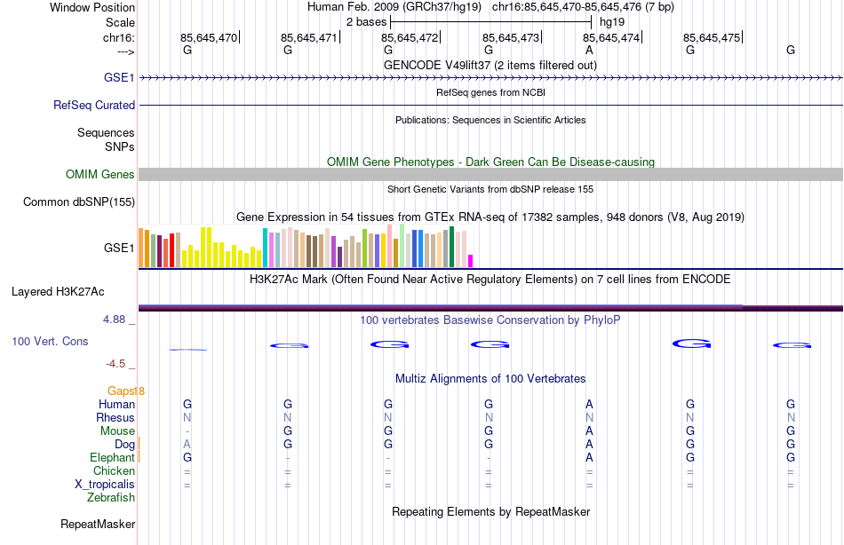Click the A base in reference sequence row
The image size is (844, 545).
point(589,50)
